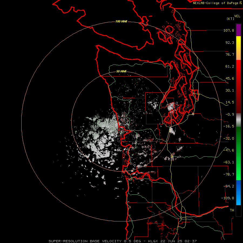Click the 50 NMI range ring label
The height and width of the screenshot is (243, 243).
pos(121,71)
